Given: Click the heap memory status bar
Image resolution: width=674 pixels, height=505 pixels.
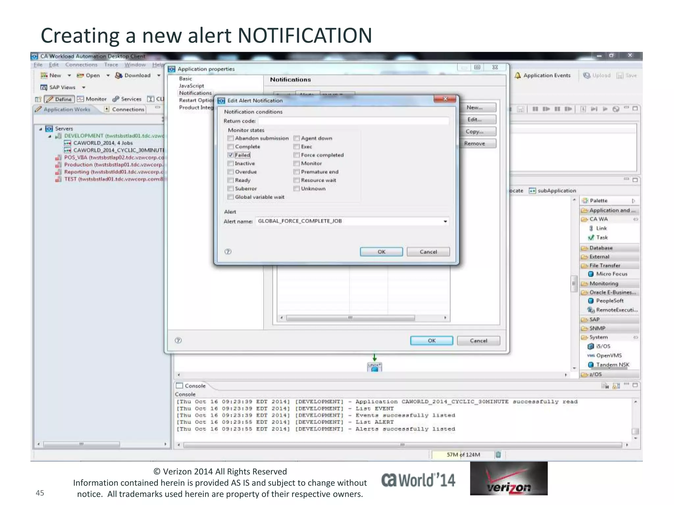Looking at the screenshot, I should click(463, 455).
